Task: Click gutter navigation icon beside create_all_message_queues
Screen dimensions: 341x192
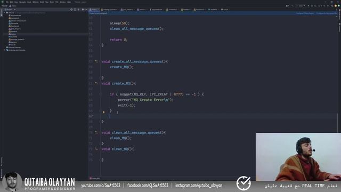Action: coord(96,62)
